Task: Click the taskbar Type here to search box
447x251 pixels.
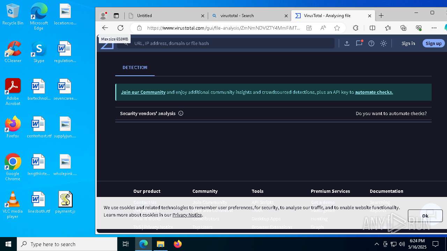Action: pyautogui.click(x=67, y=244)
